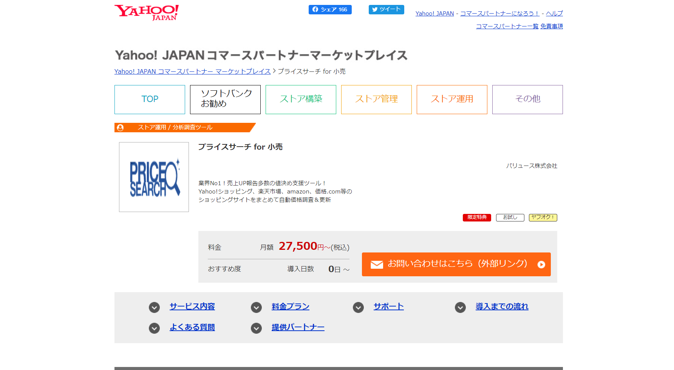This screenshot has height=370, width=674.
Task: Click the Price Search product logo
Action: pos(154,177)
